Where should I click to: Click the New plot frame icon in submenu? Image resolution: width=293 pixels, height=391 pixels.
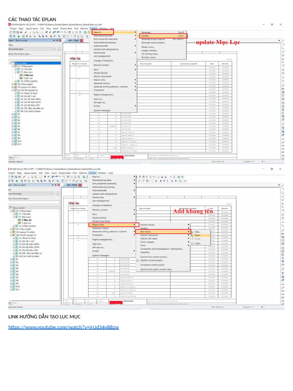tap(192, 232)
